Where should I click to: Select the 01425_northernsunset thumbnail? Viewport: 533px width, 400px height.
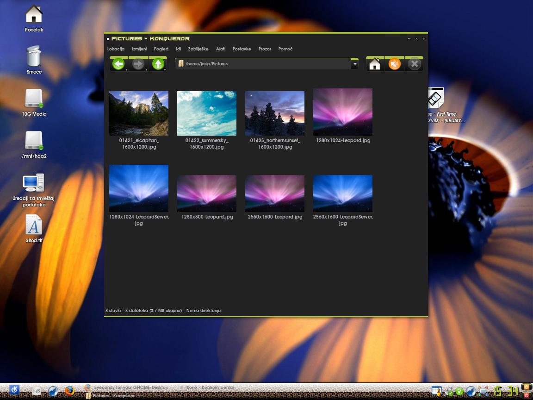point(275,113)
